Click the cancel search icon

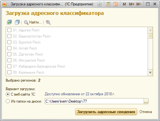pos(48,22)
